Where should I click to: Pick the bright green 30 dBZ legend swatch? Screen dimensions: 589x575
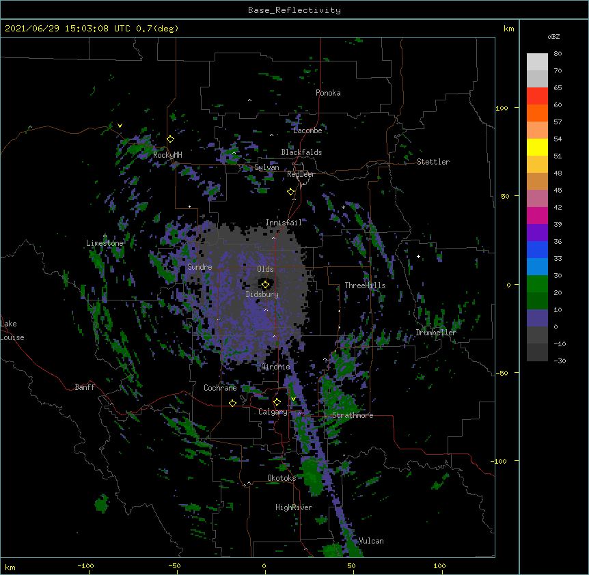click(x=537, y=284)
